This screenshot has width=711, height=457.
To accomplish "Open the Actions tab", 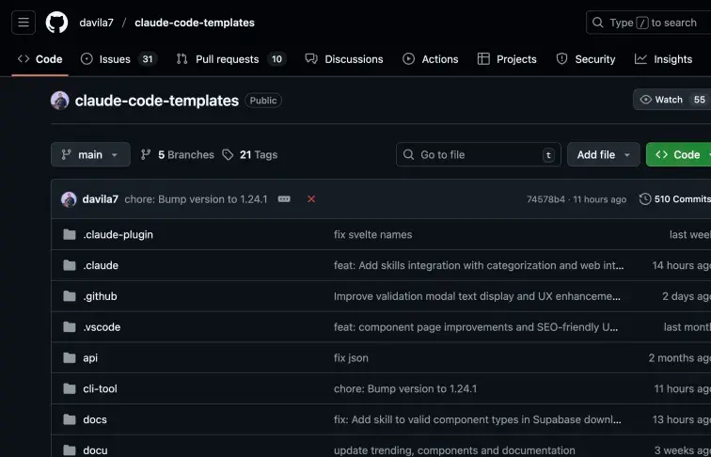I will click(431, 58).
